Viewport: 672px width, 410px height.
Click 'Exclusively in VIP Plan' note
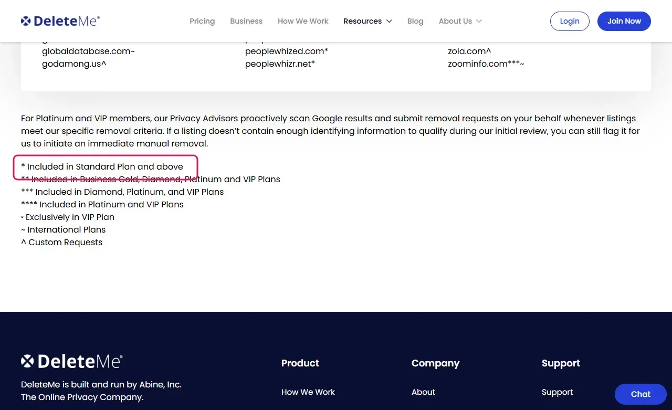click(68, 217)
